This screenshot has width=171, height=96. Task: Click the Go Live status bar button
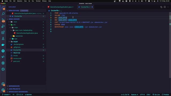(x=156, y=95)
